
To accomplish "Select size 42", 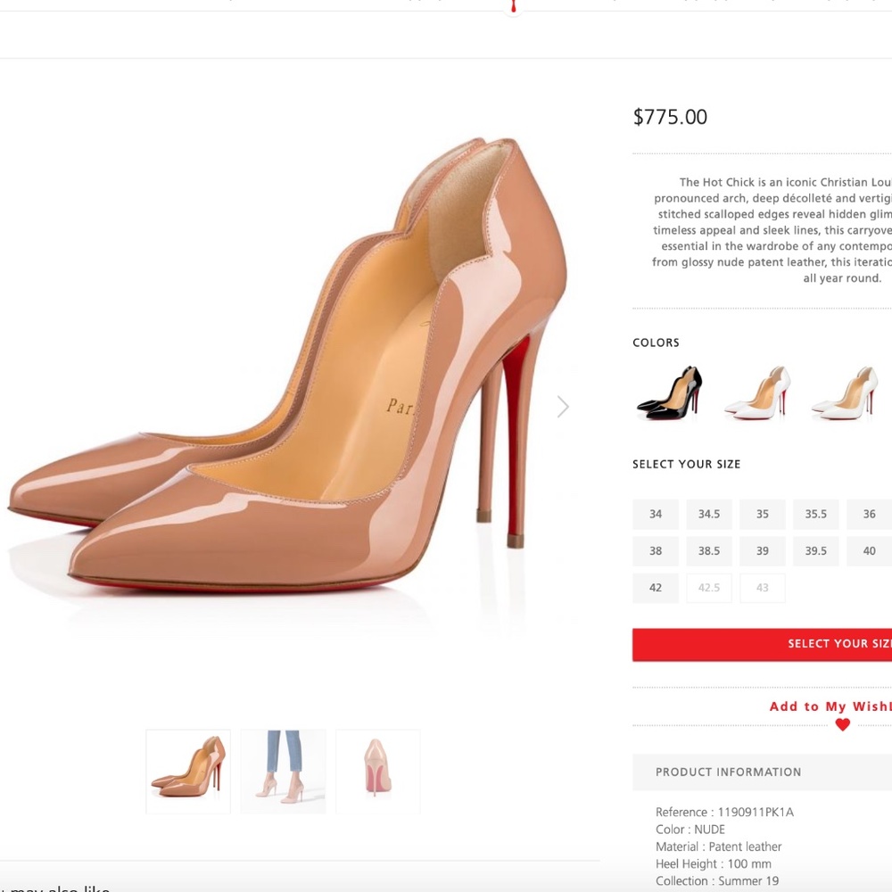I will point(655,587).
